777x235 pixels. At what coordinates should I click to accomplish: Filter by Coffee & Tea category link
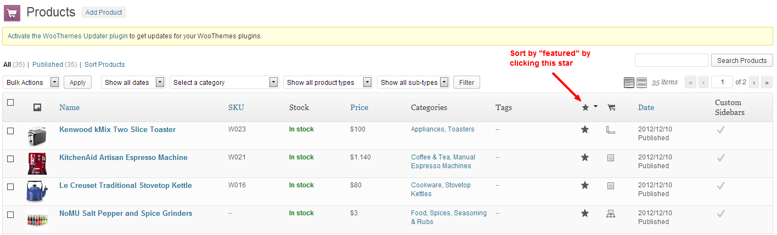tap(430, 157)
